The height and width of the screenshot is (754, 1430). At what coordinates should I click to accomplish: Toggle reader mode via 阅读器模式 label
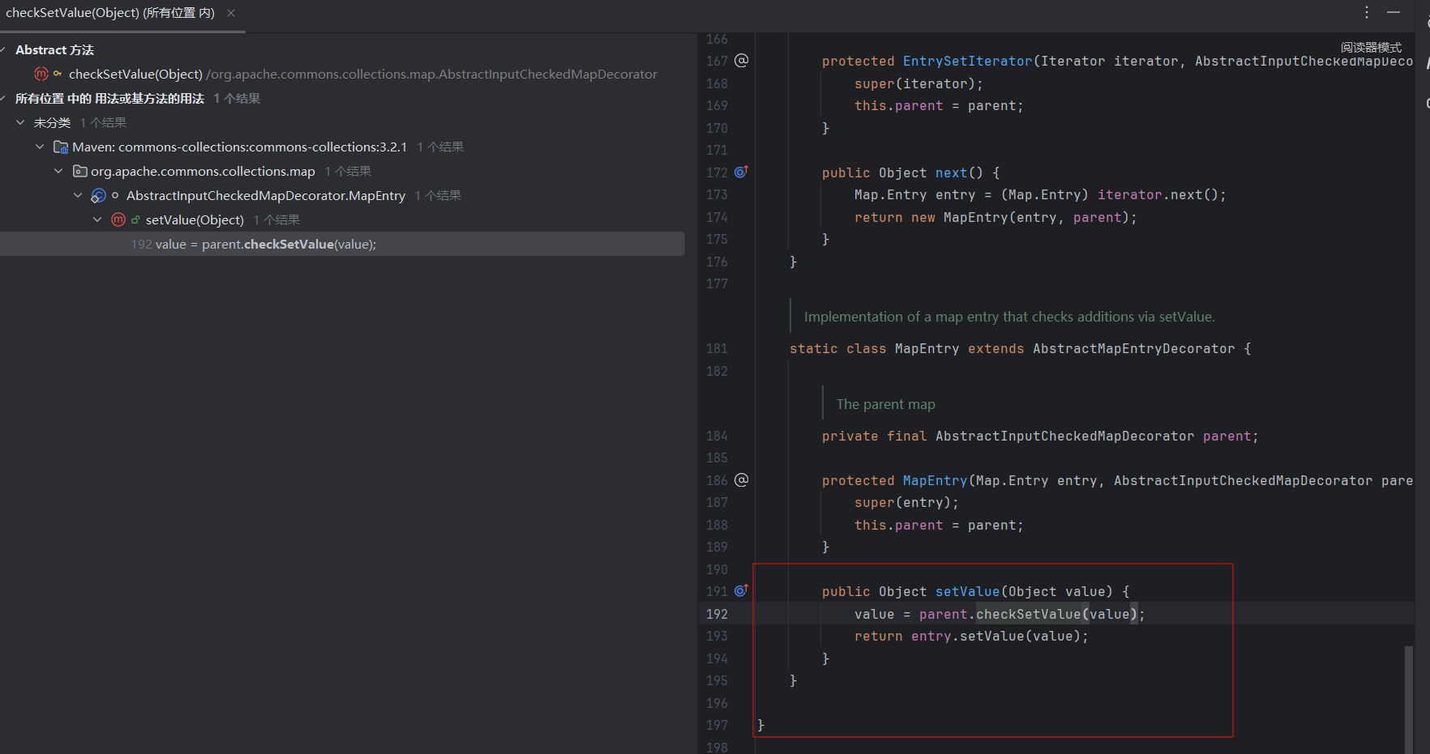(x=1371, y=47)
